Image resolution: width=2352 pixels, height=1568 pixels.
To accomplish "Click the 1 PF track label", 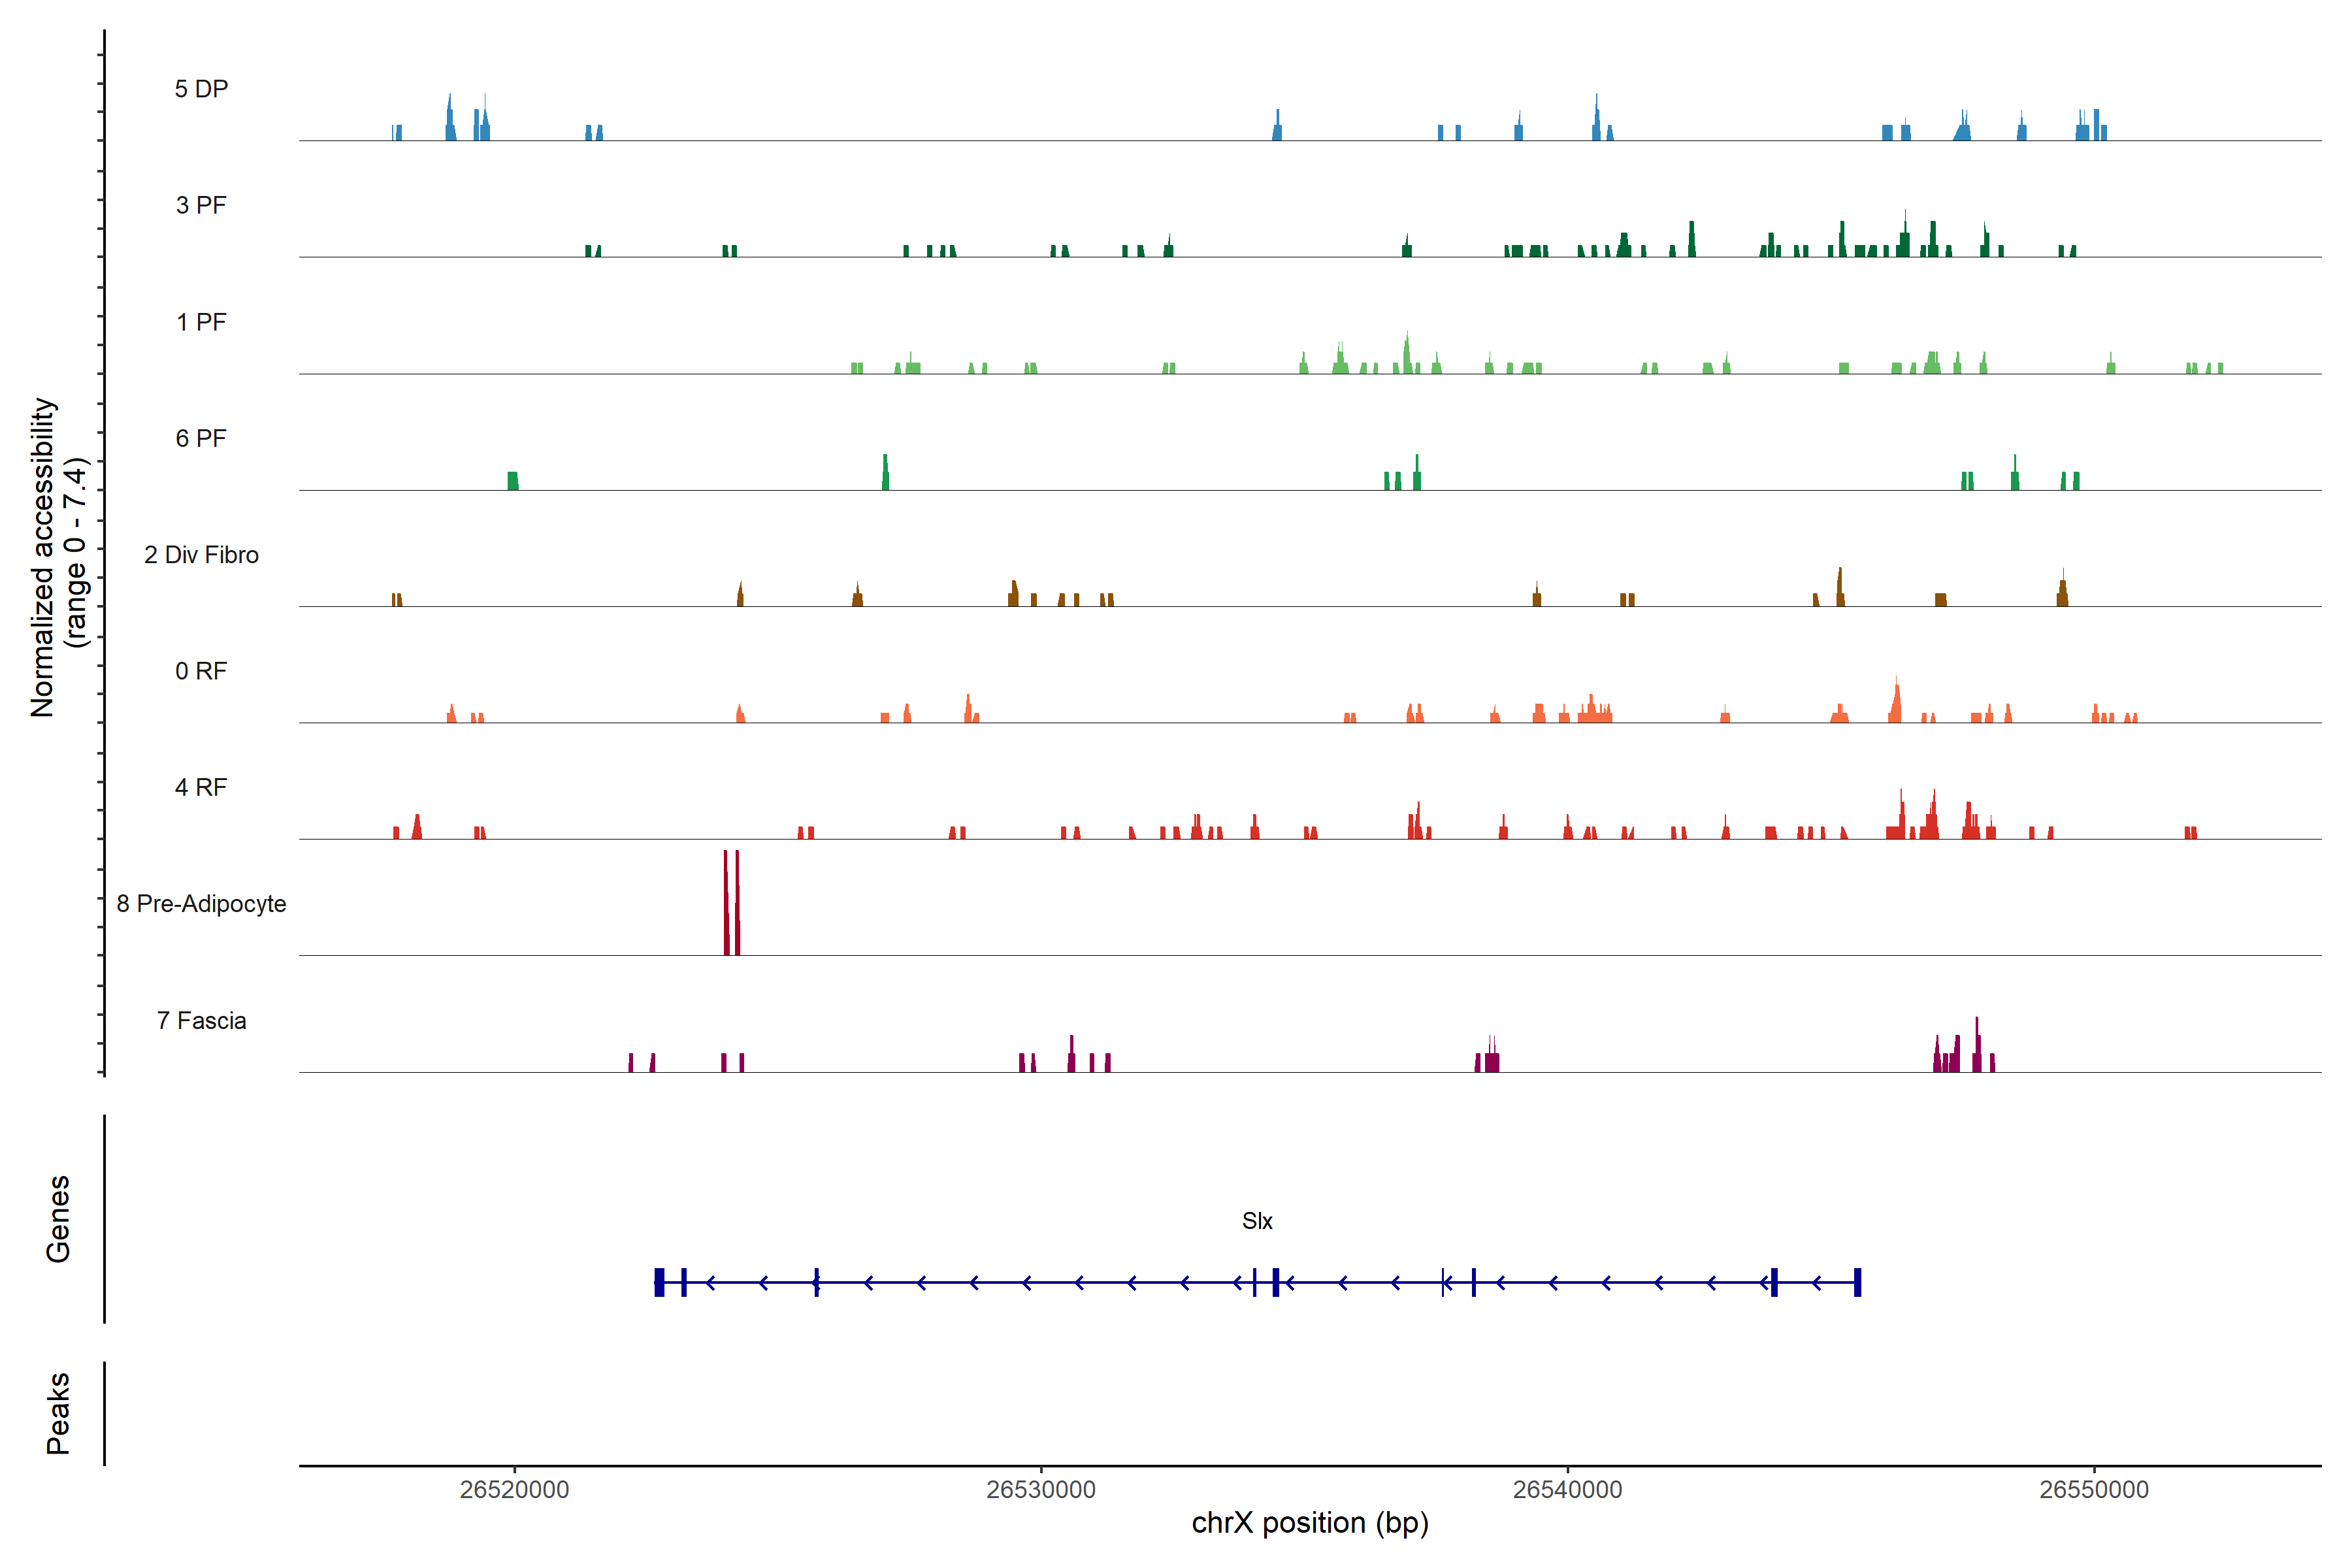I will click(201, 322).
